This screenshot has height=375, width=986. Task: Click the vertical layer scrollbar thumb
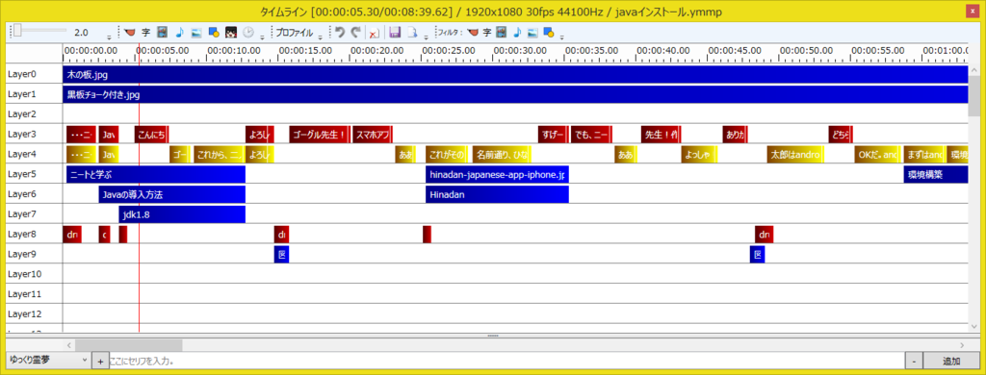coord(974,97)
